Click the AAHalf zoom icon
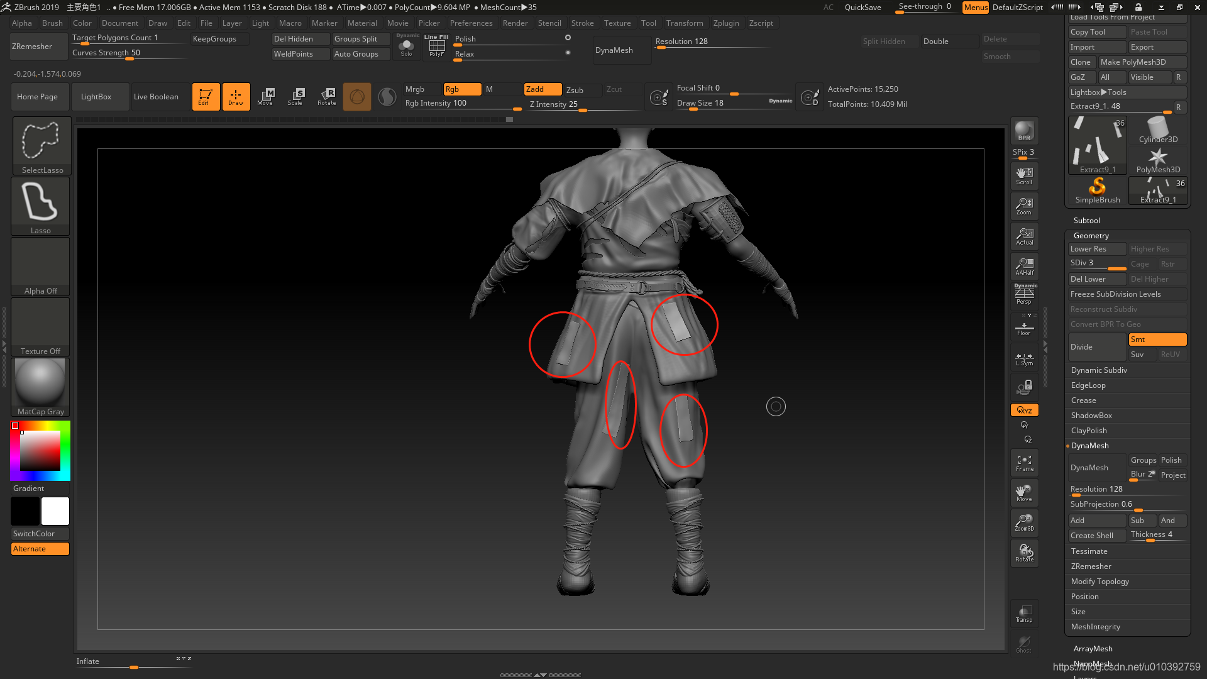Image resolution: width=1207 pixels, height=679 pixels. (1024, 267)
